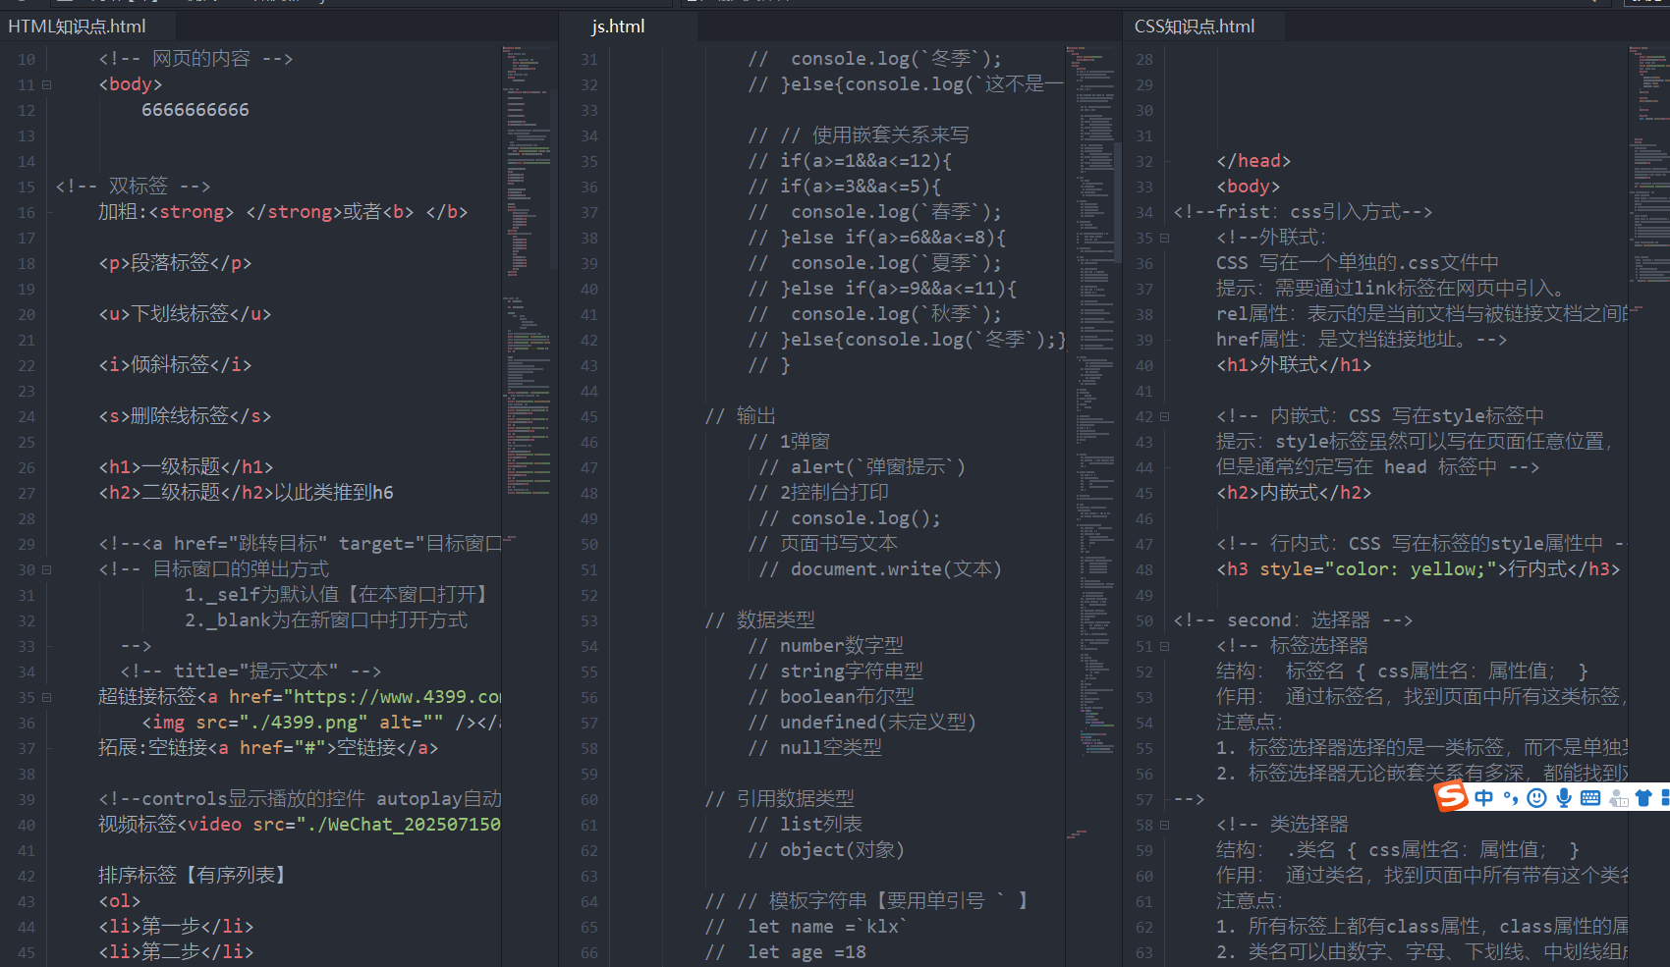1670x967 pixels.
Task: Collapse the comment block at HTML line 30
Action: tap(46, 569)
